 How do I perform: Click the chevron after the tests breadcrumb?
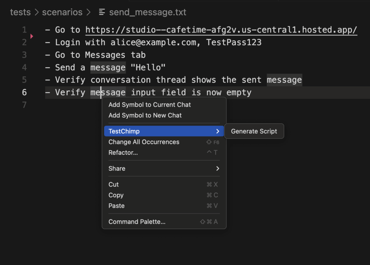(x=36, y=12)
